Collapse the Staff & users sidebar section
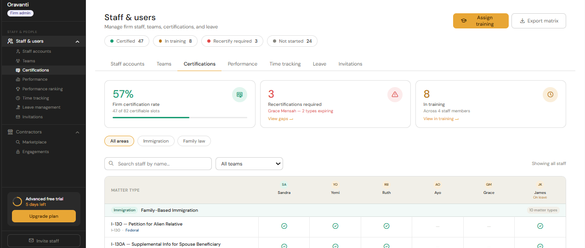This screenshot has width=585, height=248. pyautogui.click(x=77, y=42)
